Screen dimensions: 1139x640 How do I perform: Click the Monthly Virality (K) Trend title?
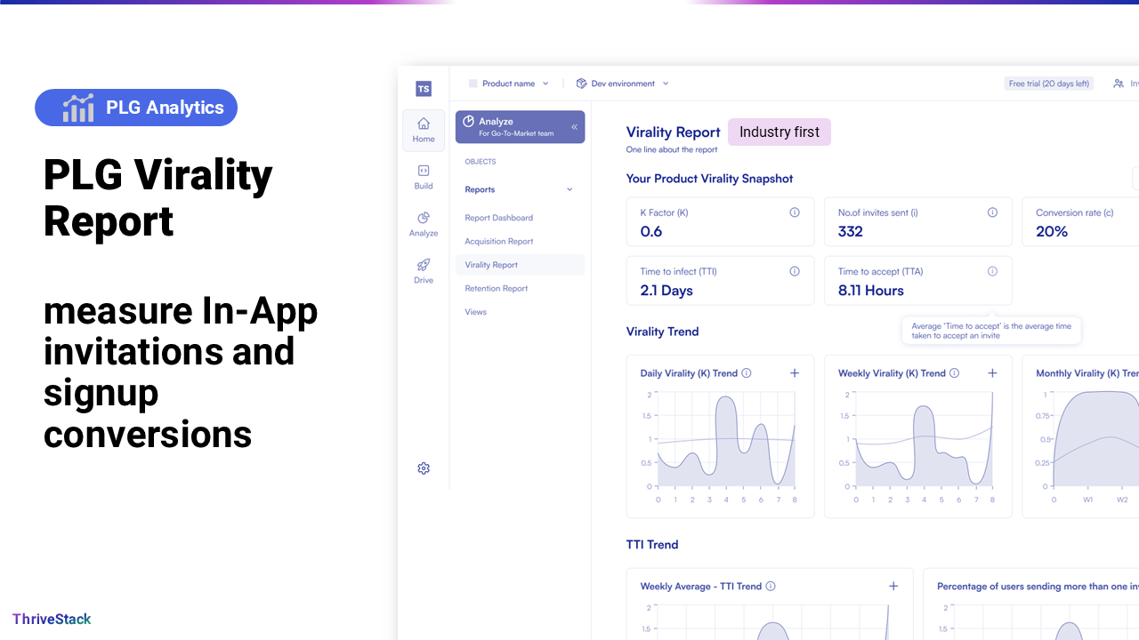pos(1087,373)
